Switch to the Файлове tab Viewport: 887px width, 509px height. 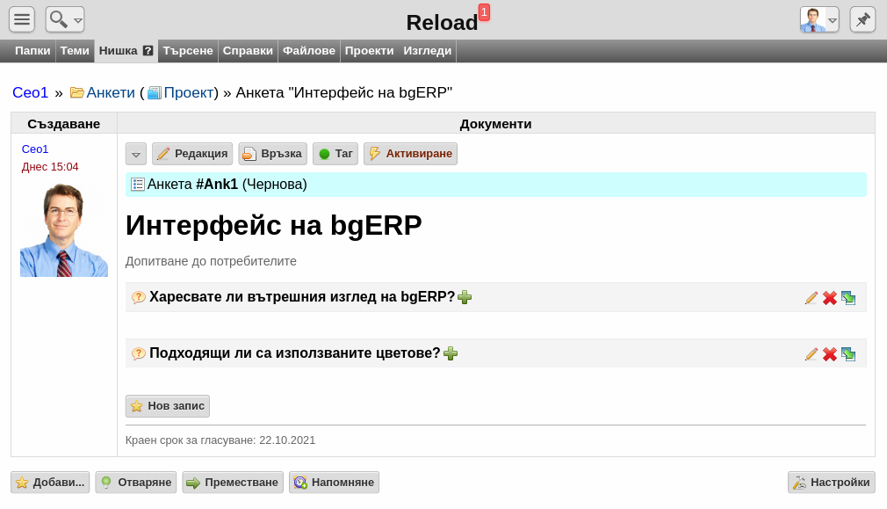coord(309,51)
